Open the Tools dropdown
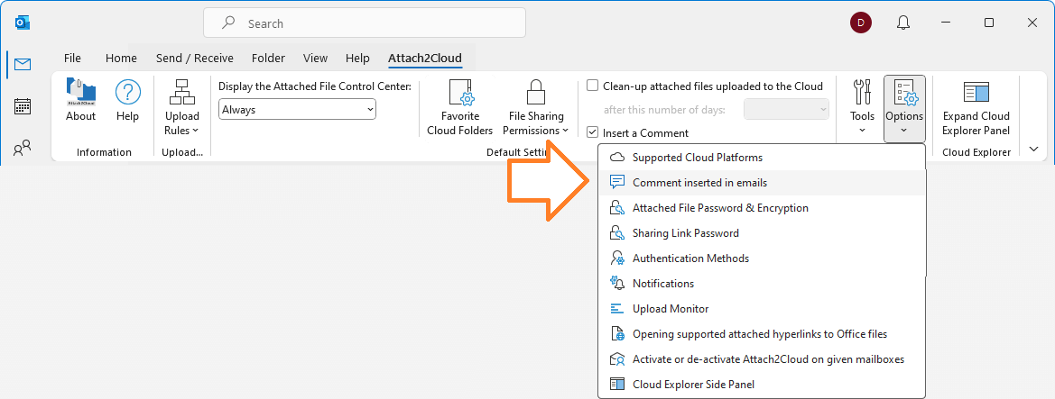 click(862, 106)
